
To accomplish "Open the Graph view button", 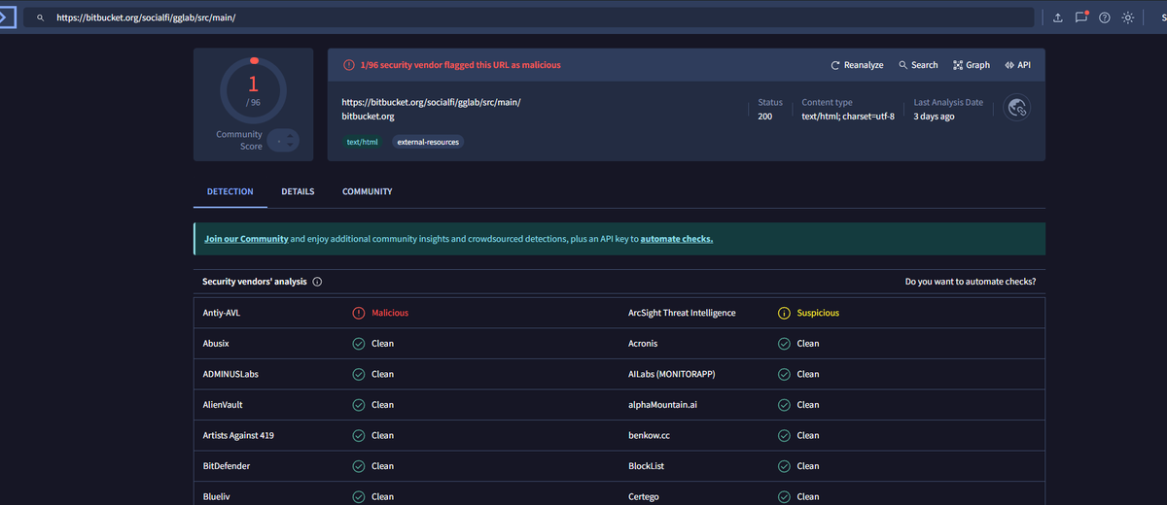I will click(x=972, y=65).
